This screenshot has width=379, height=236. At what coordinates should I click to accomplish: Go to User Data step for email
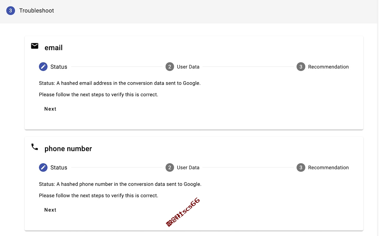[x=188, y=67]
